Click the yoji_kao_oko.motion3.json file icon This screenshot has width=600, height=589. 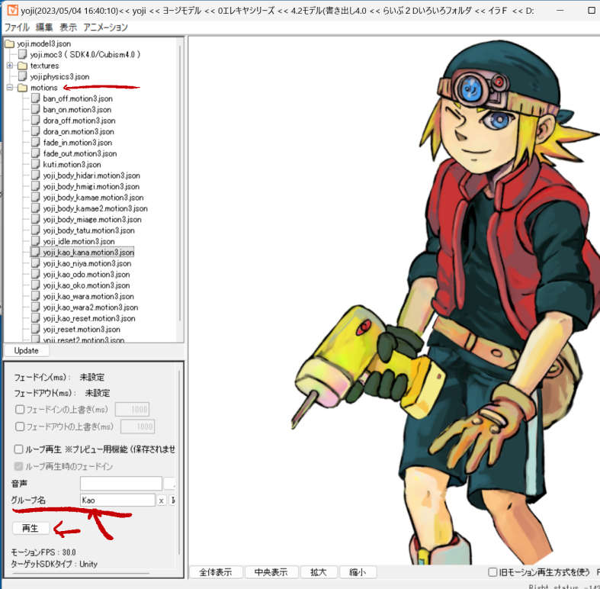click(35, 285)
